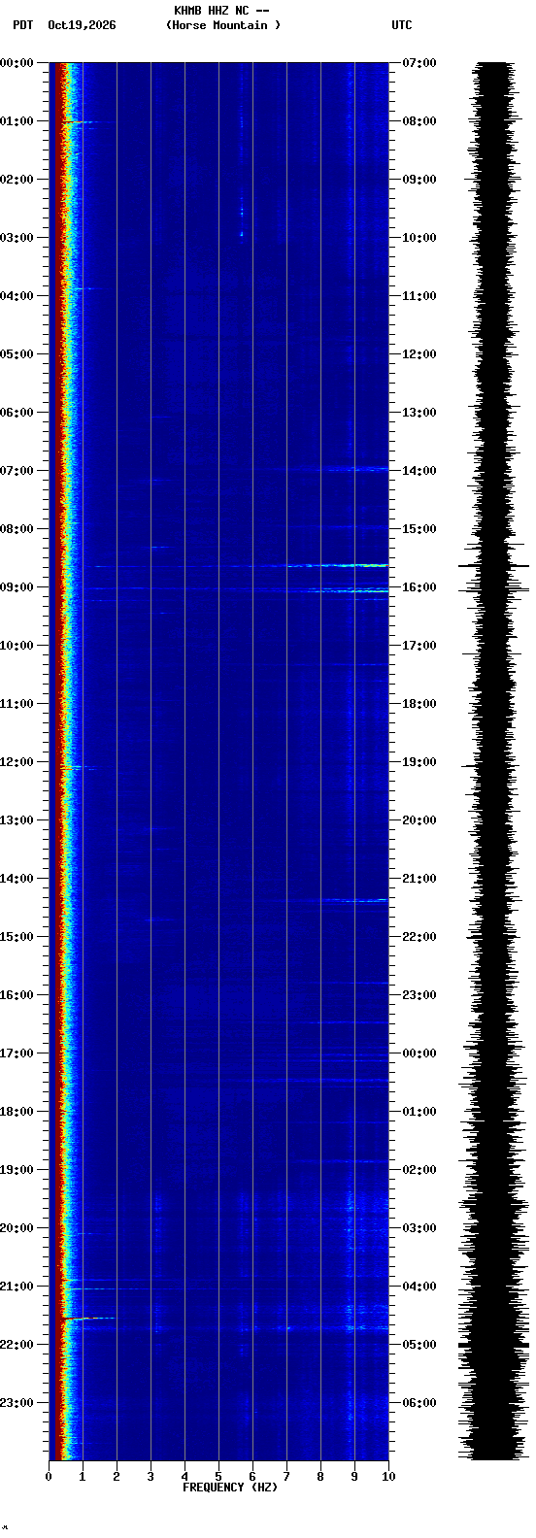The height and width of the screenshot is (1538, 536).
Task: Click the '(Horse Mountain )' station name
Action: [x=223, y=25]
